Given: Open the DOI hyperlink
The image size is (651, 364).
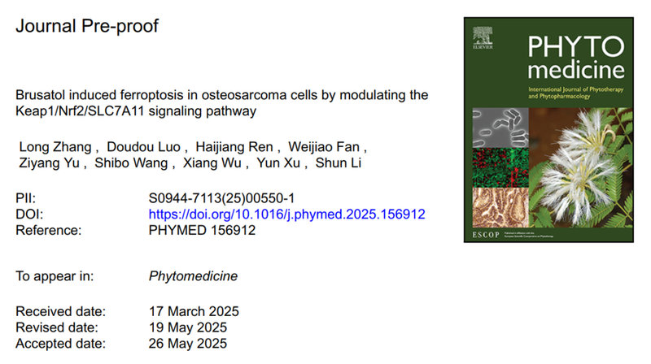Looking at the screenshot, I should click(286, 214).
